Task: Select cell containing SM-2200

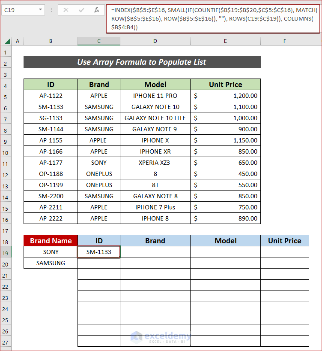Action: (51, 197)
